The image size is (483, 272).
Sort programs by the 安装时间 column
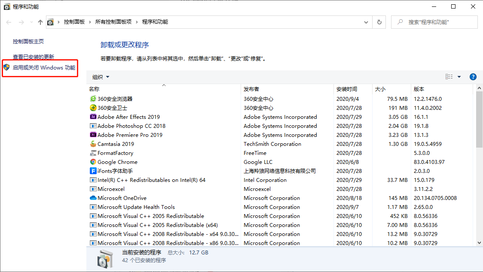(347, 89)
